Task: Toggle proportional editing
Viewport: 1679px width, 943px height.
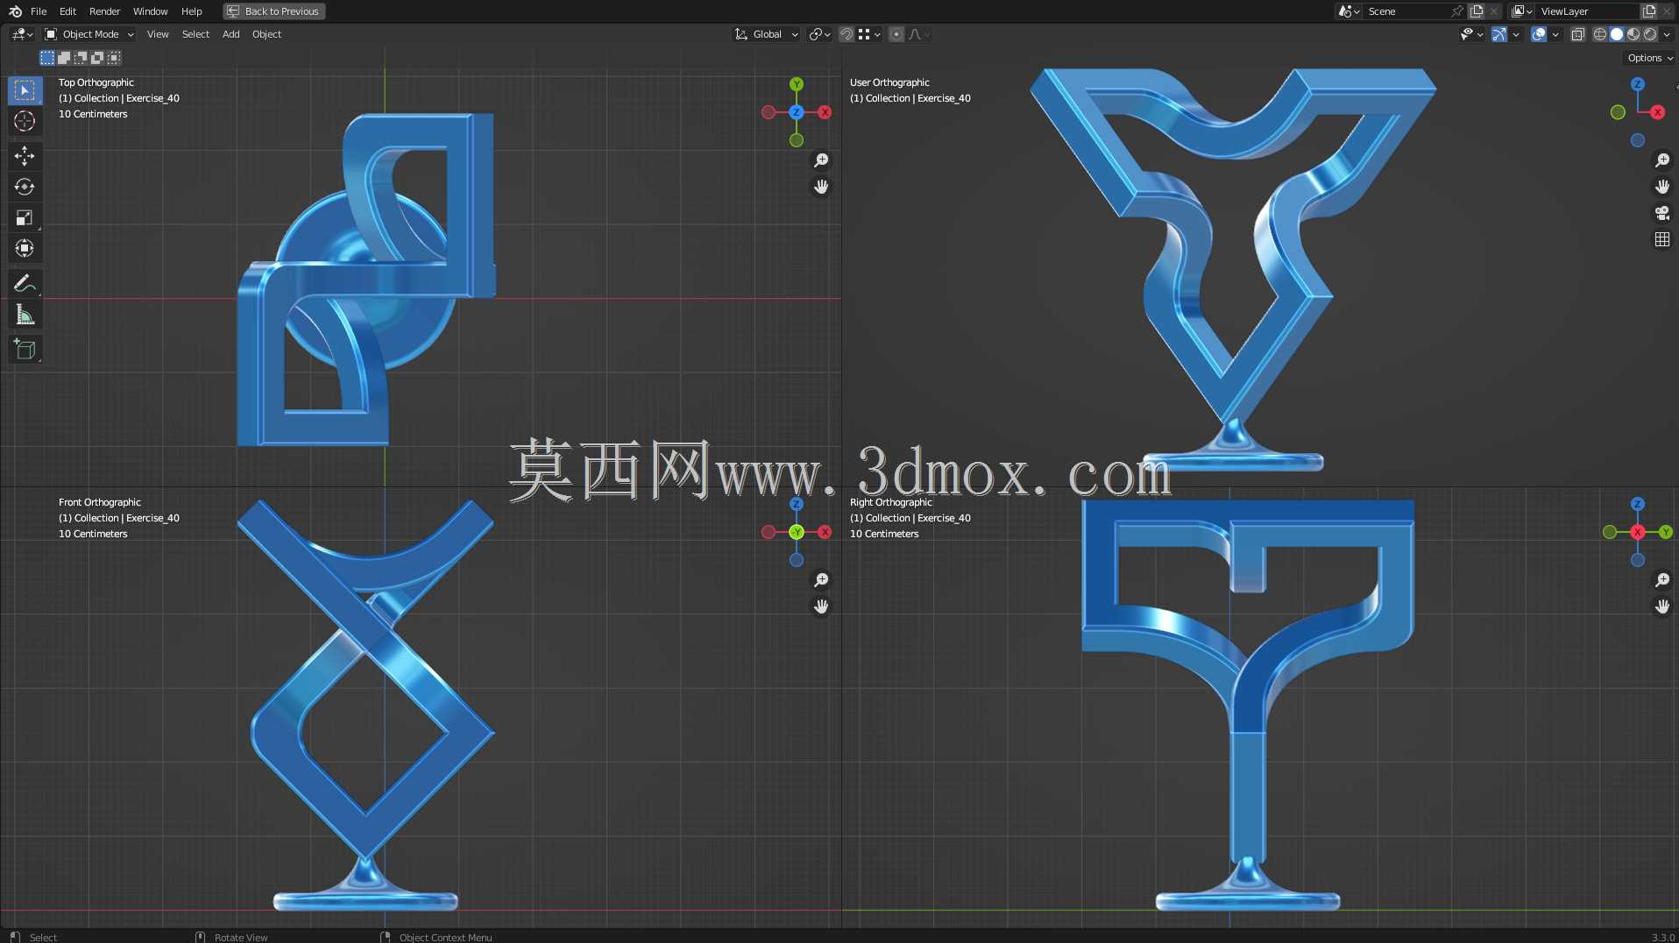Action: [x=896, y=34]
